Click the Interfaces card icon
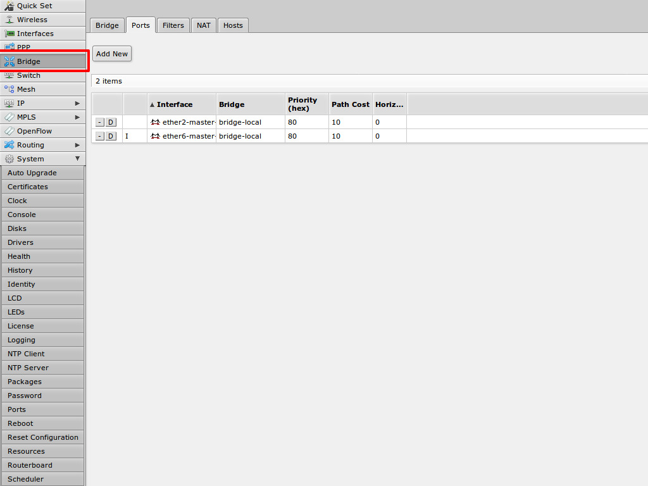 click(9, 34)
